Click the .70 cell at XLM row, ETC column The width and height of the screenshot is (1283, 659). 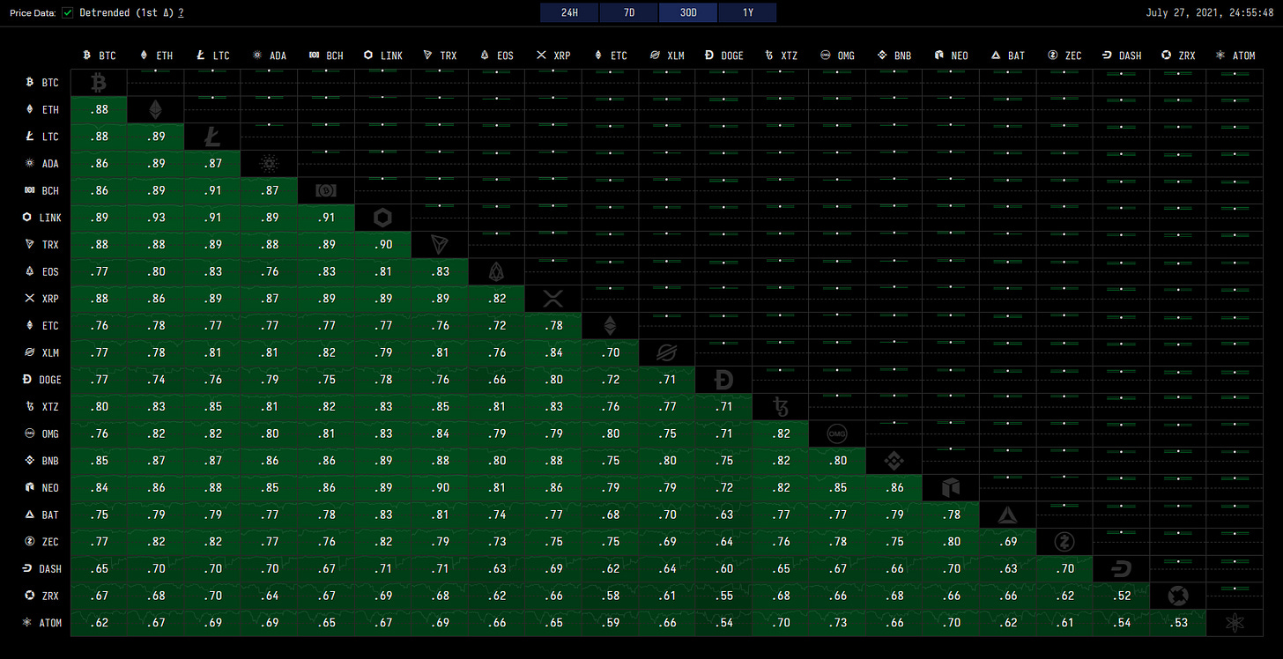tap(610, 352)
